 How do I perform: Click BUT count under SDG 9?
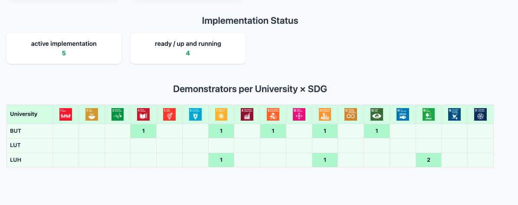point(273,131)
